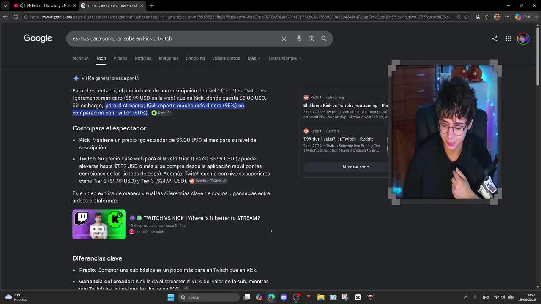Open the Windows Start menu
This screenshot has width=541, height=304.
pyautogui.click(x=171, y=297)
